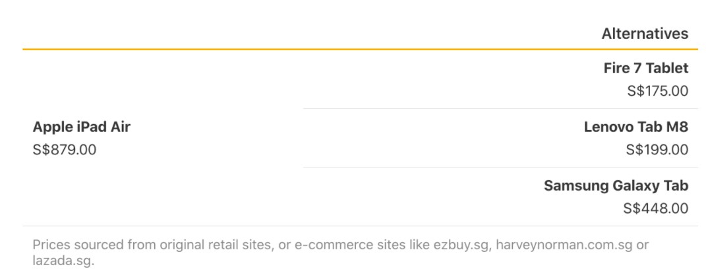Open the Lenovo Tab M8 entry

pos(635,127)
